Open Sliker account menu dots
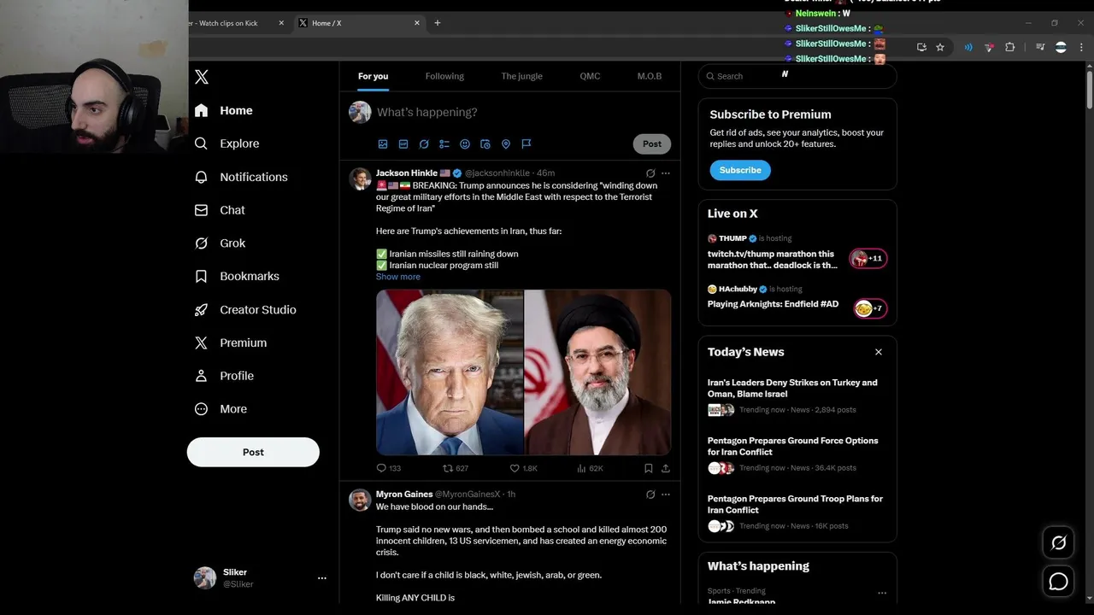Viewport: 1094px width, 615px height. tap(322, 578)
